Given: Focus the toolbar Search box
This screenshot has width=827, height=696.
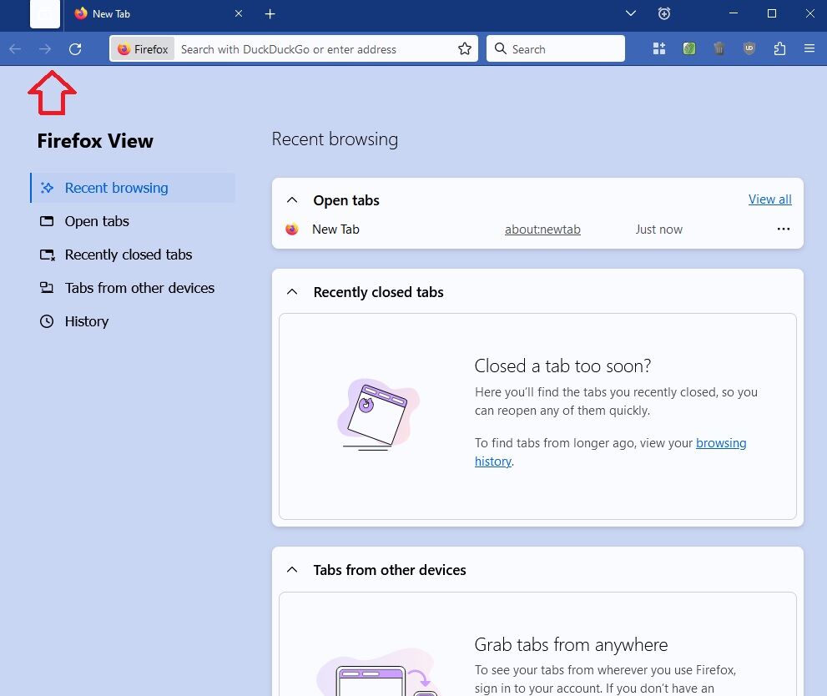Looking at the screenshot, I should coord(556,48).
